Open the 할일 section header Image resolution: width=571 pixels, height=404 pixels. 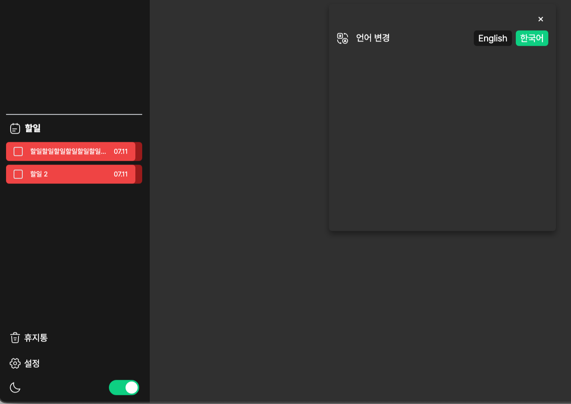tap(33, 128)
